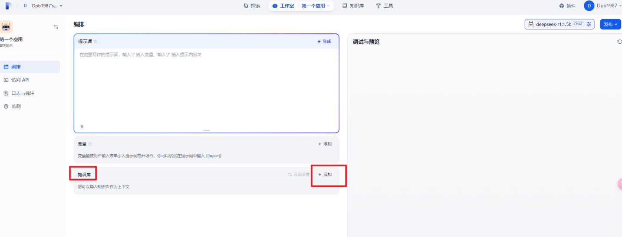
Task: Click the sidebar collapse settings icon
Action: 56,27
